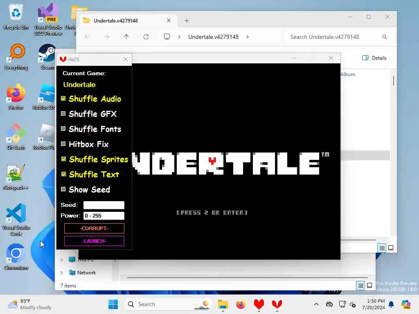This screenshot has width=419, height=314.
Task: Go forward in File Explorer
Action: click(x=107, y=37)
